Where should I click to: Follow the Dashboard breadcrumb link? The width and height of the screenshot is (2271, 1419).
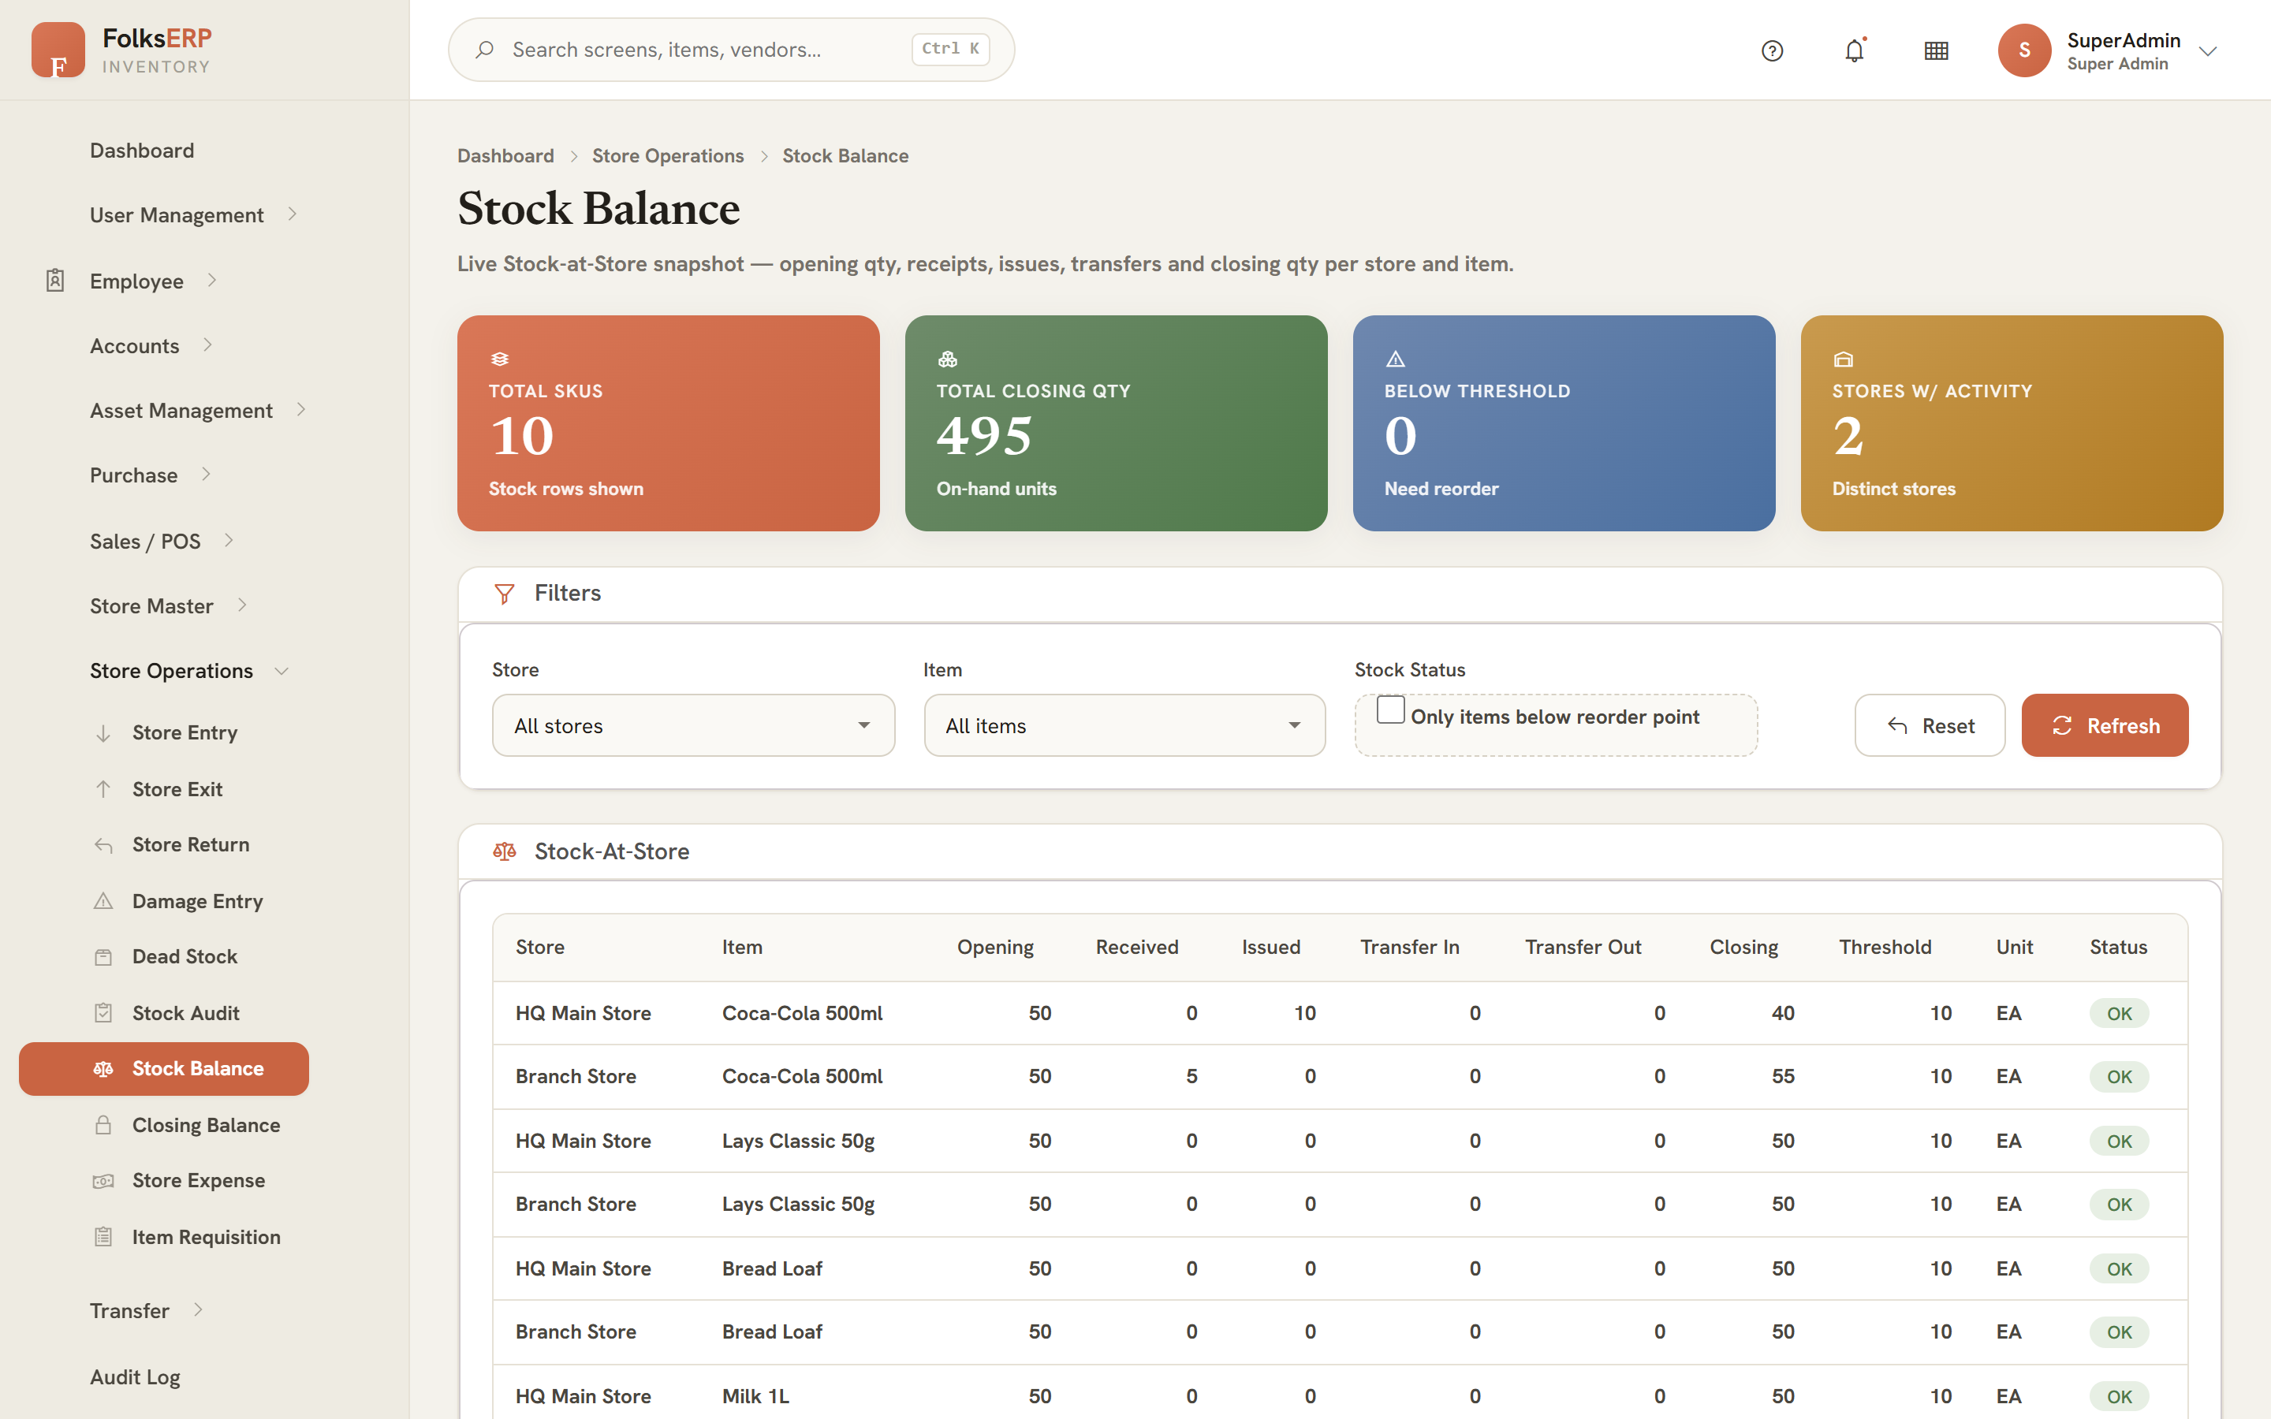[505, 156]
